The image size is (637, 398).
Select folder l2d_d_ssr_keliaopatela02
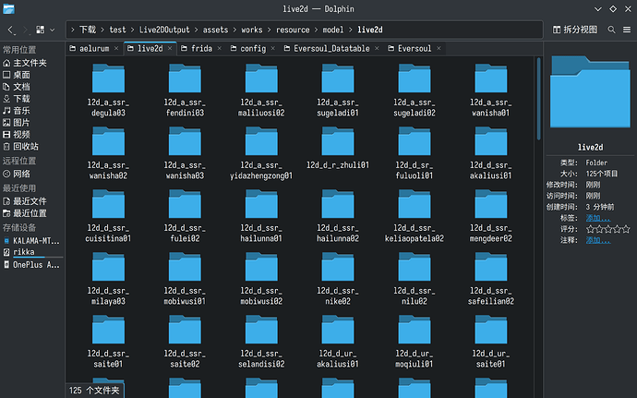pos(415,216)
